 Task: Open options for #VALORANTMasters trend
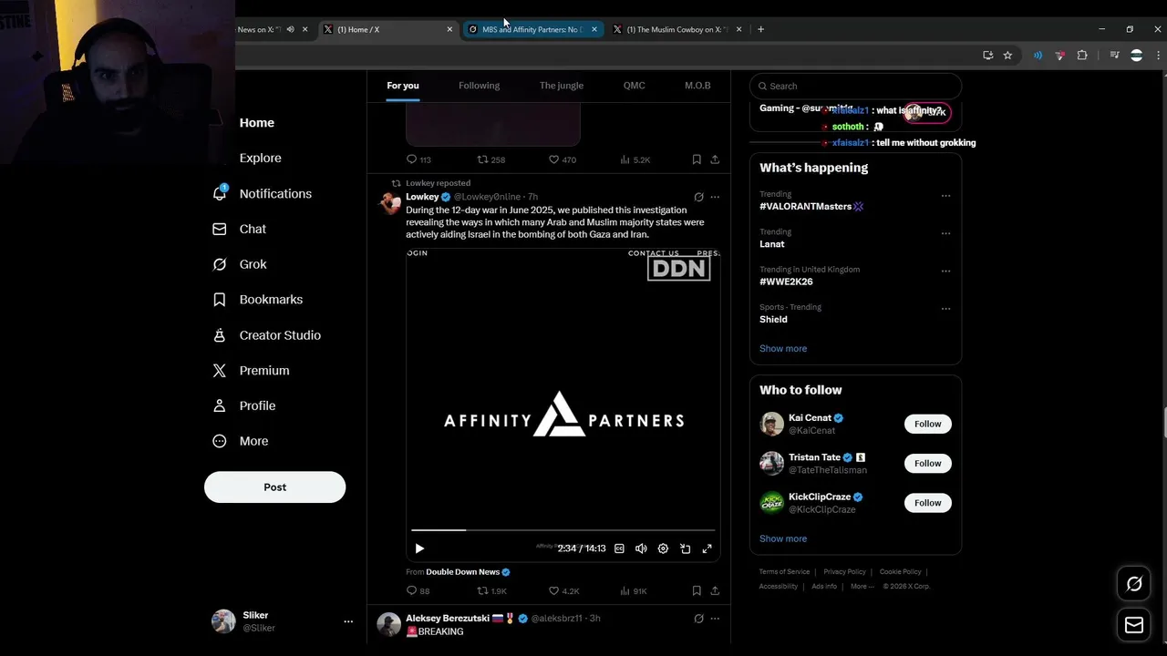[x=945, y=196]
